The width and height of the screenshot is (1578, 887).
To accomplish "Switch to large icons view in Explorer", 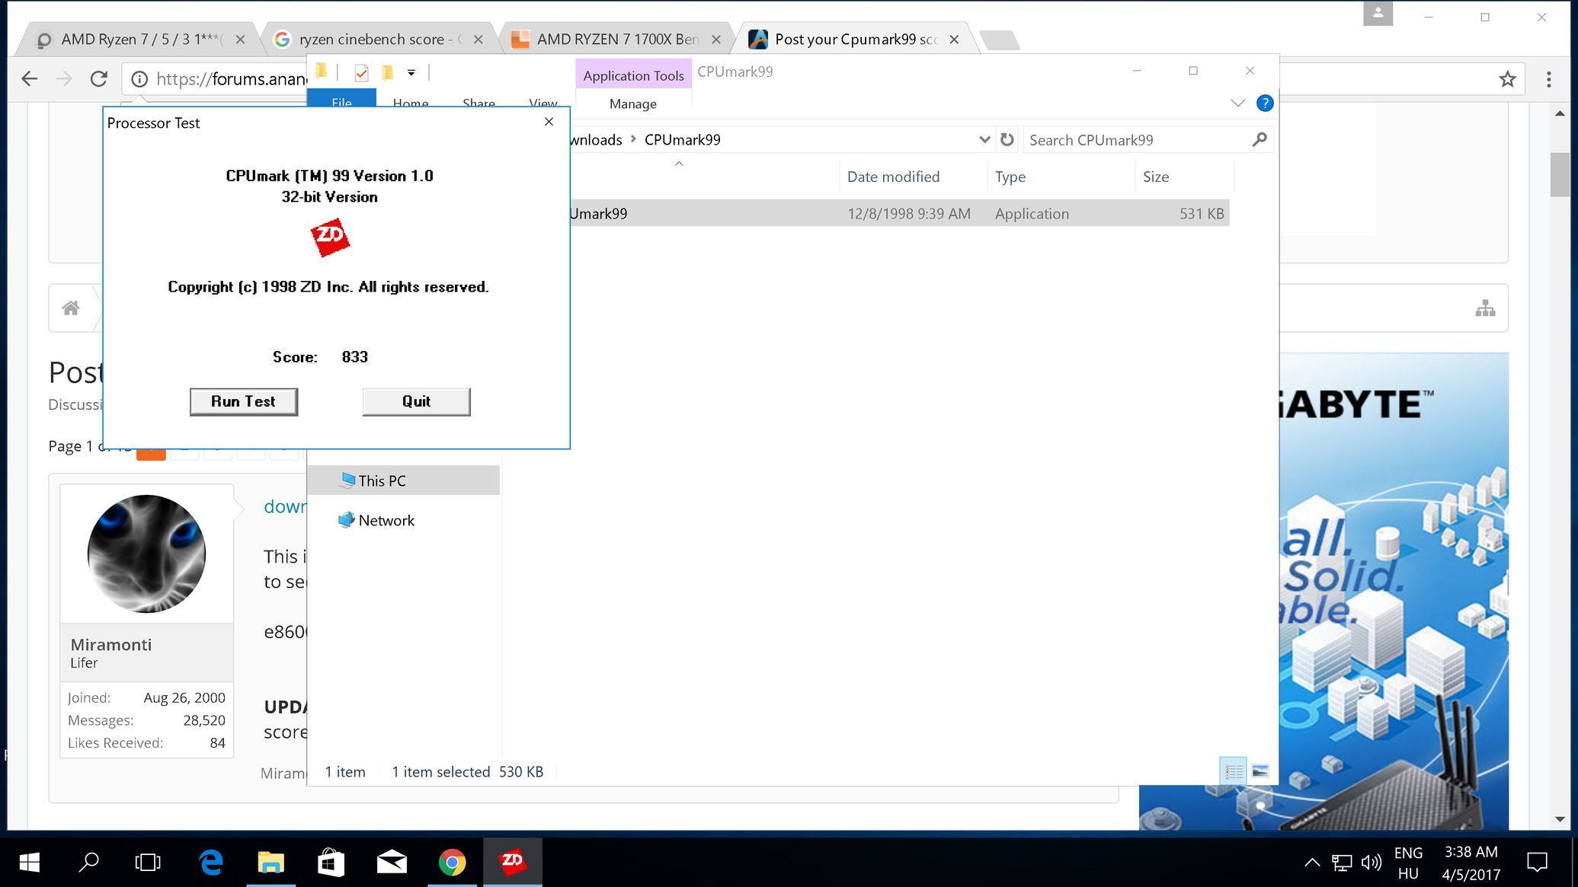I will click(1260, 771).
